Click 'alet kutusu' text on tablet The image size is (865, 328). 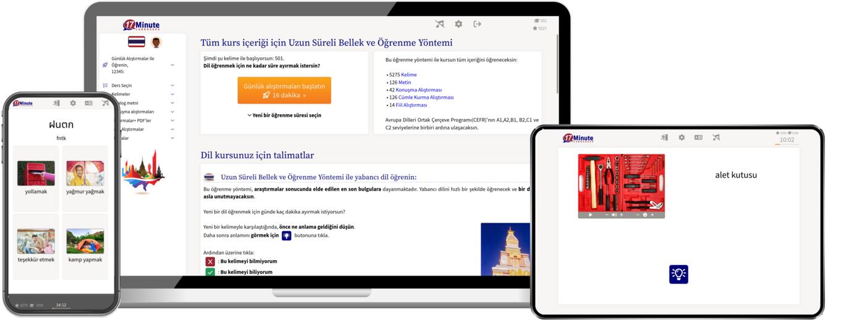(736, 174)
